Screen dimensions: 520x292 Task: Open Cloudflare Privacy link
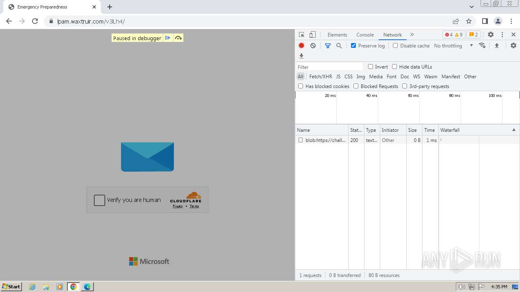[178, 206]
